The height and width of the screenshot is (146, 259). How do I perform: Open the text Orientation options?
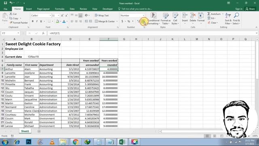click(x=87, y=15)
